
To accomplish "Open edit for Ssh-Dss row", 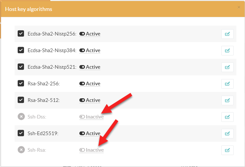I will [227, 117].
